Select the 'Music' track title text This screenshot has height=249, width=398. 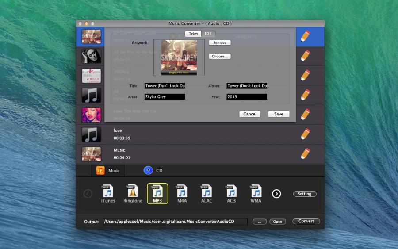point(119,150)
